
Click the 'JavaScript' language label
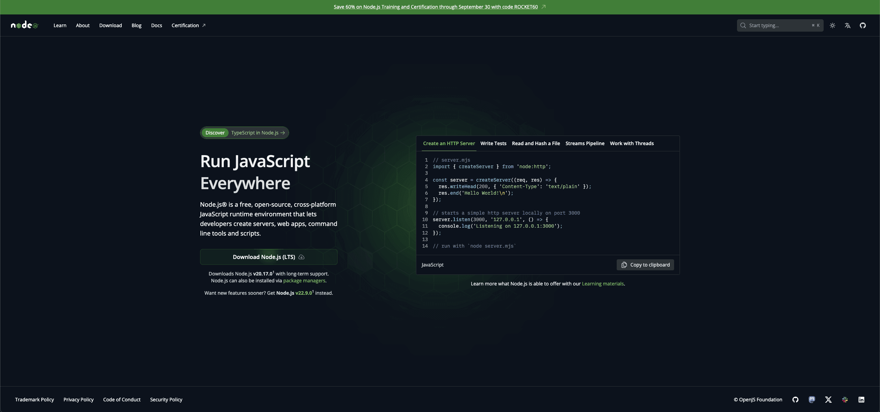coord(432,265)
